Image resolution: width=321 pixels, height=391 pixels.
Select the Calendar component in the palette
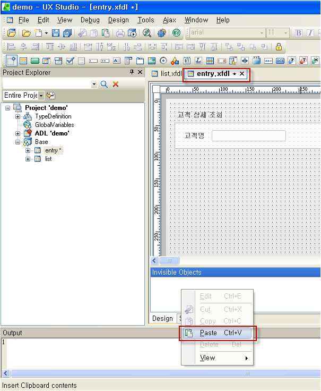(x=187, y=61)
